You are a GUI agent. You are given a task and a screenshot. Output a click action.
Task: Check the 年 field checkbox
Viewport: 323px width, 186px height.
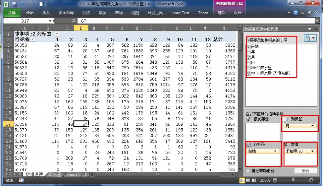pos(249,52)
